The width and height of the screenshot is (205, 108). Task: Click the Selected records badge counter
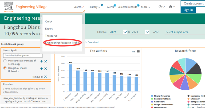[138, 5]
